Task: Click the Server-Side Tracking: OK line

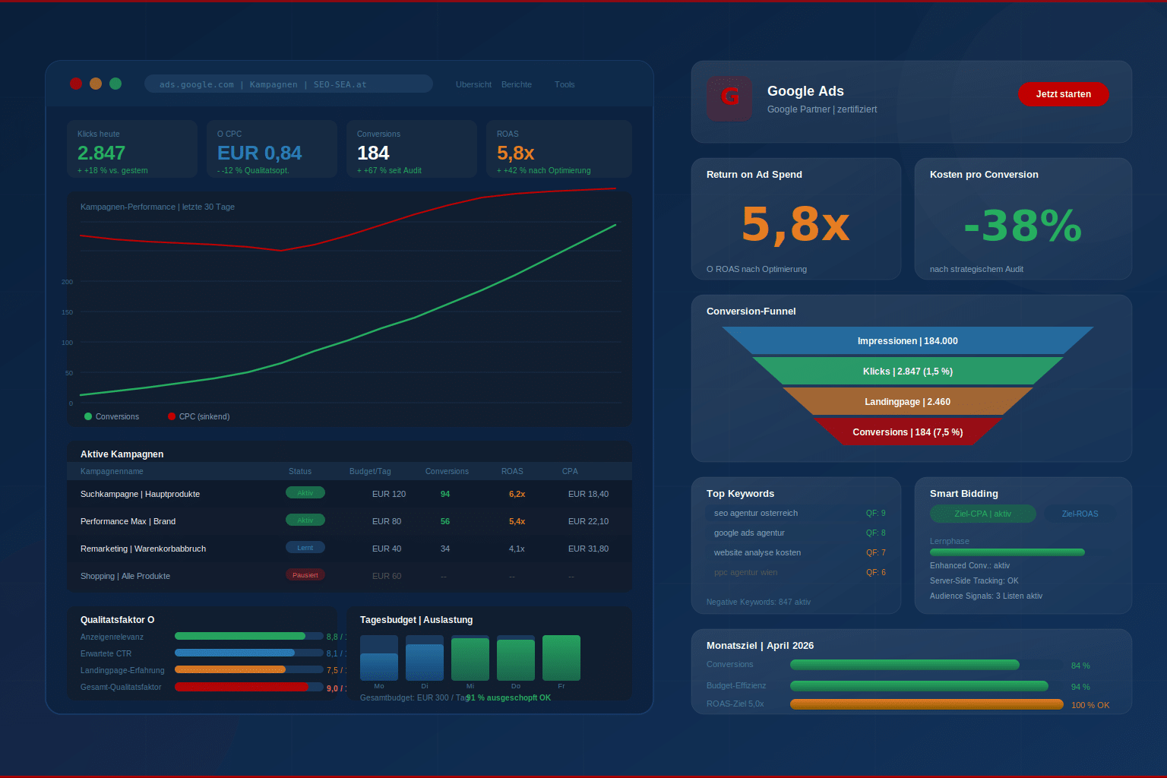Action: [x=974, y=580]
